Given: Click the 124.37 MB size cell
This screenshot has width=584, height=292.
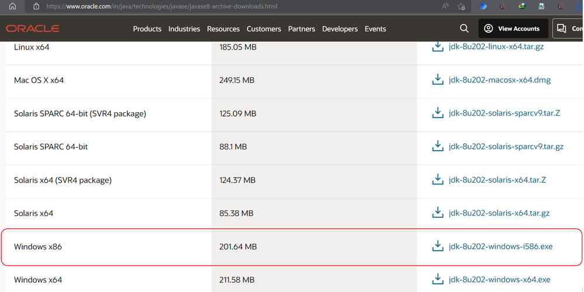Looking at the screenshot, I should 237,180.
